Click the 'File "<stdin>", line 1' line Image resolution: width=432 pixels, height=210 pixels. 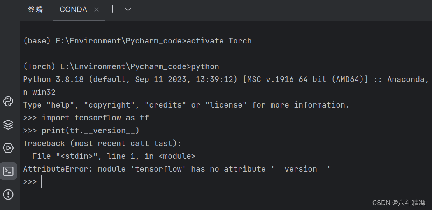pyautogui.click(x=114, y=156)
